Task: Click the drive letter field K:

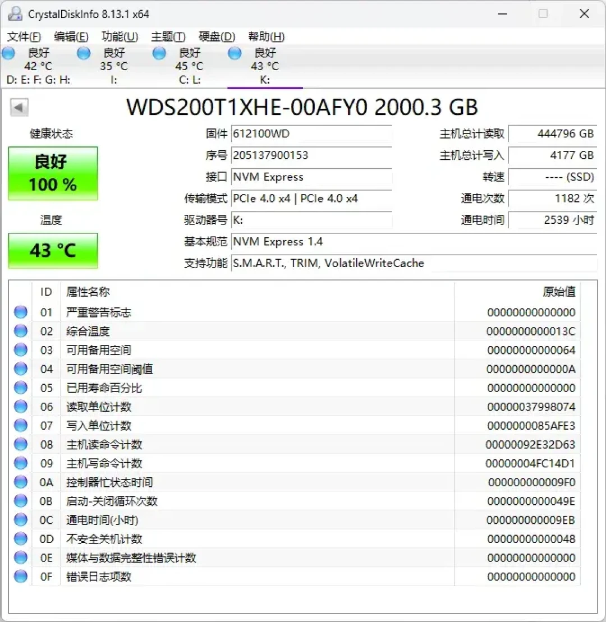Action: coord(311,220)
